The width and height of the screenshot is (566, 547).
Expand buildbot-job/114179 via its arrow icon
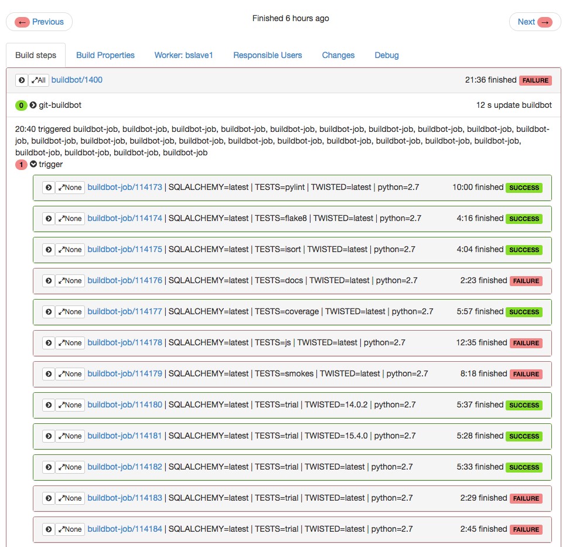pyautogui.click(x=49, y=373)
